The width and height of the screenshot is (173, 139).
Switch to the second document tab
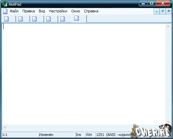(x=23, y=19)
